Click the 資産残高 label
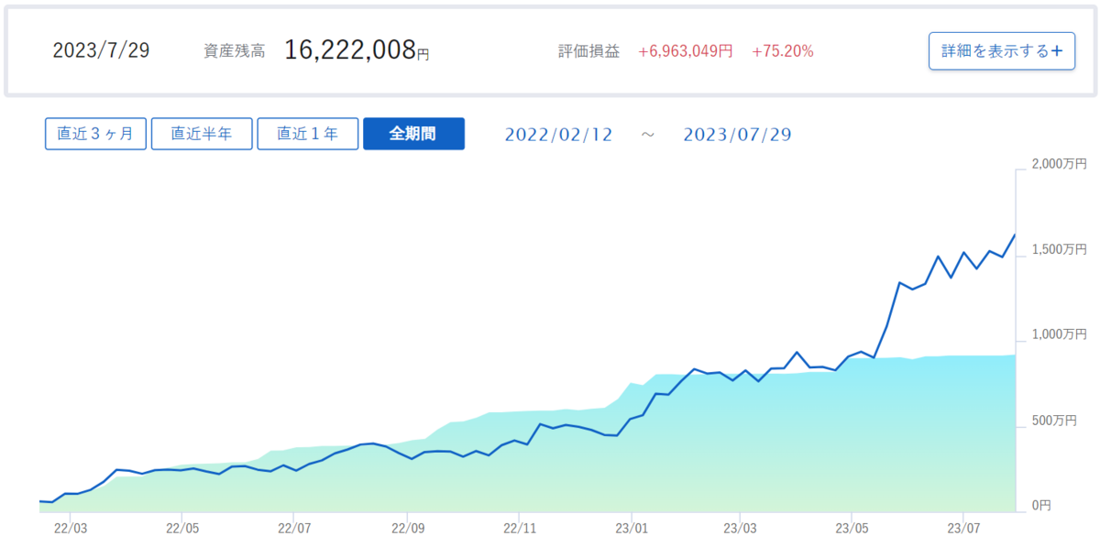Image resolution: width=1100 pixels, height=547 pixels. 235,51
